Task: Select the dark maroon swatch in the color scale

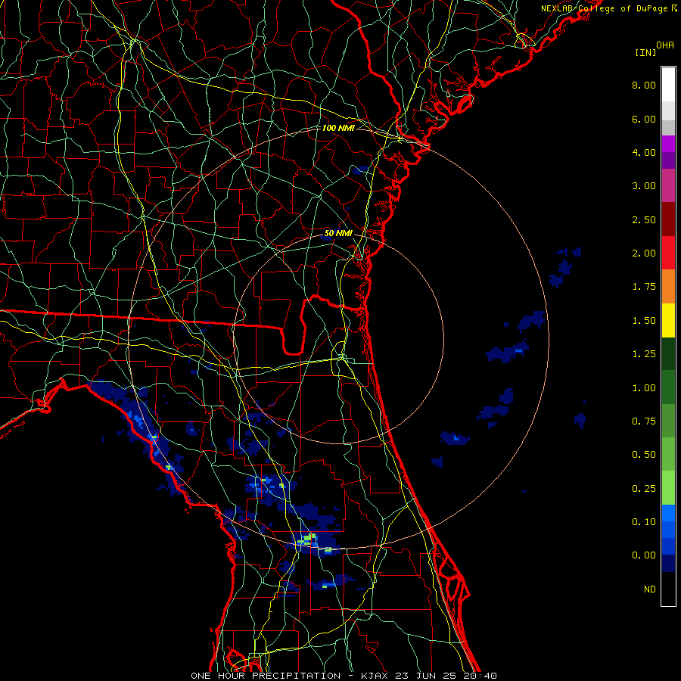Action: (x=668, y=219)
